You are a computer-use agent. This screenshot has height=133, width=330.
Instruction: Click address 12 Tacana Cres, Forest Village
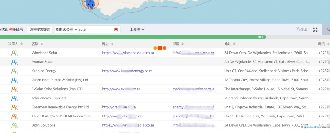pyautogui.click(x=267, y=80)
